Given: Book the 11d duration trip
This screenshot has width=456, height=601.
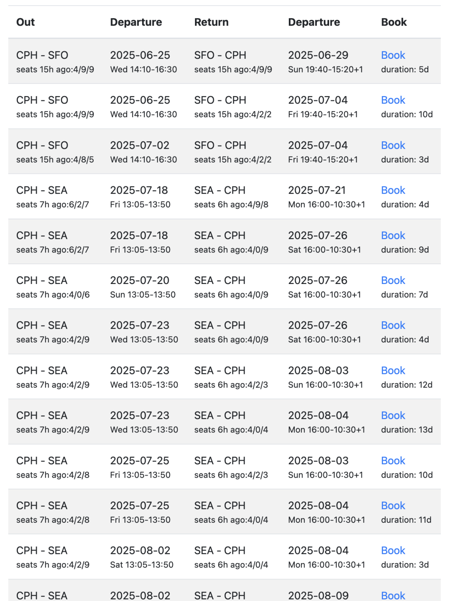Looking at the screenshot, I should [393, 506].
